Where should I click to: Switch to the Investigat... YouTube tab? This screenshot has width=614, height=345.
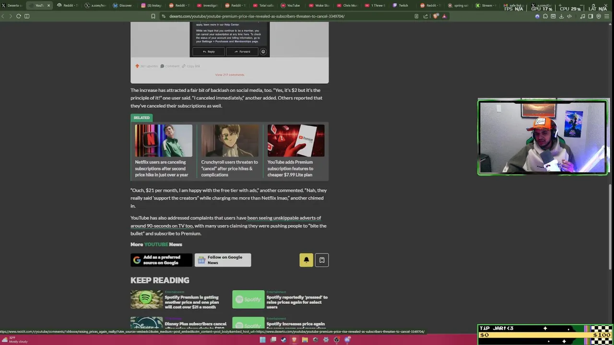tap(207, 5)
